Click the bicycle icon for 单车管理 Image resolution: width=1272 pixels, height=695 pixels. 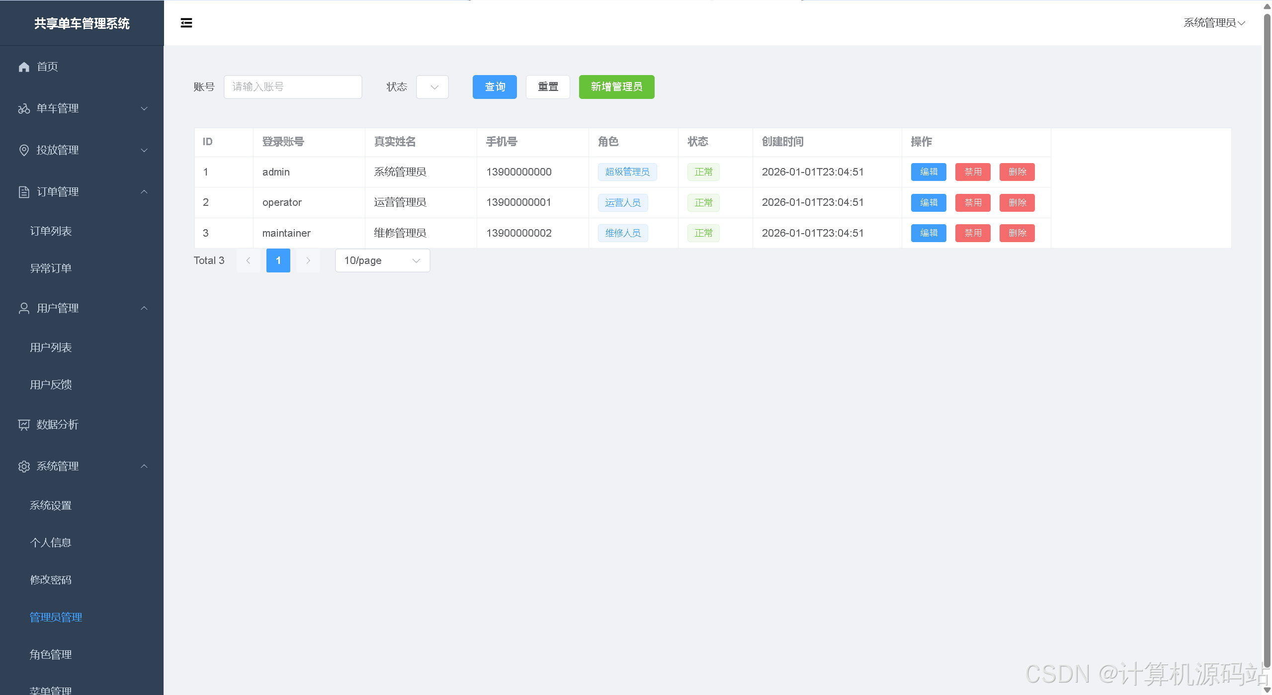point(24,108)
